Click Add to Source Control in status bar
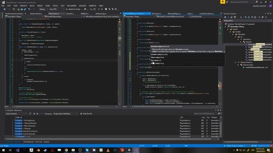This screenshot has width=273, height=153. coord(235,146)
